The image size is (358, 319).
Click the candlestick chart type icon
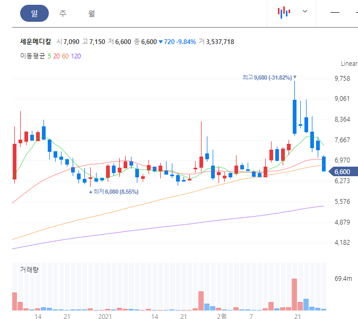284,12
